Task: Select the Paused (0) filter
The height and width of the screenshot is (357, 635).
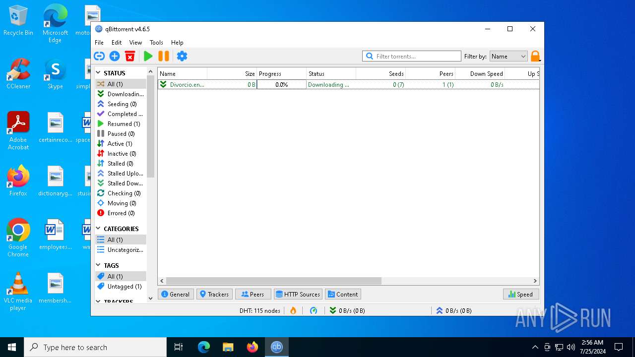Action: click(x=121, y=133)
